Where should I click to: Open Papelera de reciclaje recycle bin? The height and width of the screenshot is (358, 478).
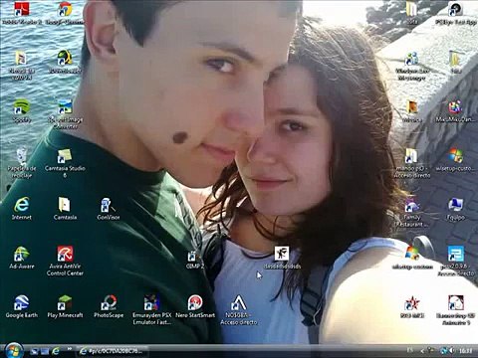(22, 163)
